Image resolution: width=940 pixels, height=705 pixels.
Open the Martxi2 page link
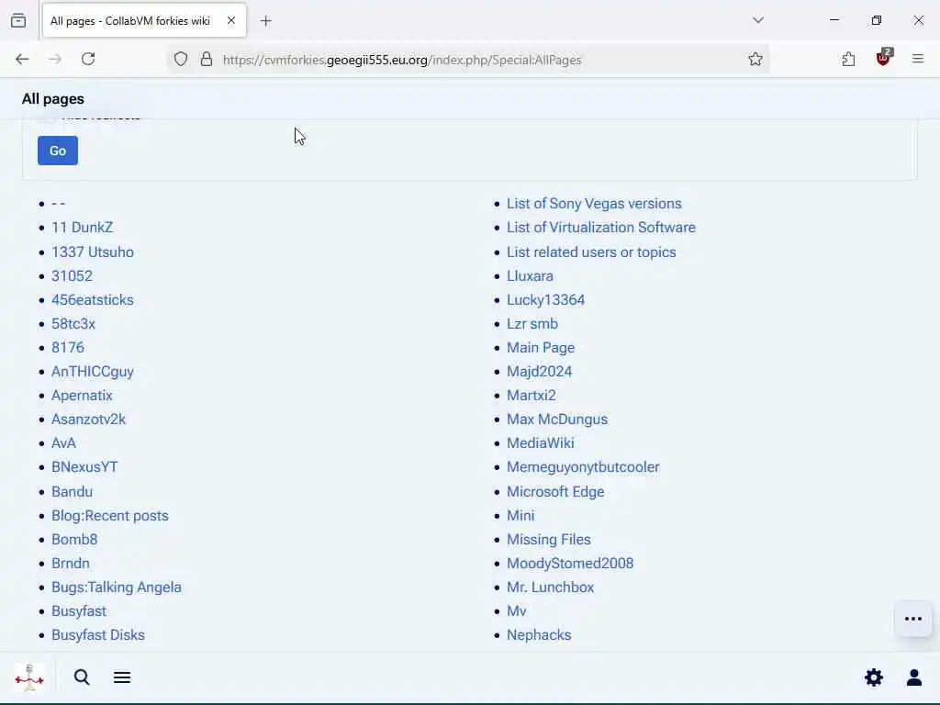coord(532,396)
